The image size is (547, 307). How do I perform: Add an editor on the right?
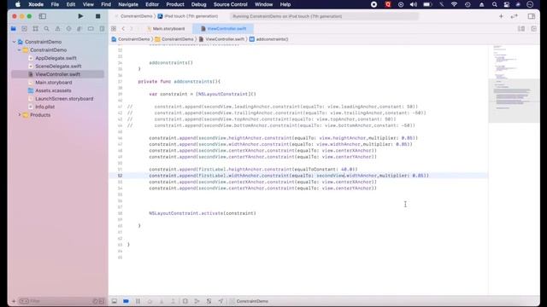pyautogui.click(x=533, y=29)
